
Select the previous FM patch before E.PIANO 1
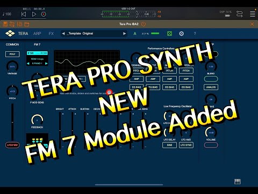[28, 64]
